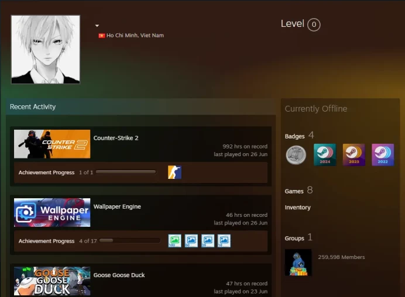Open the Wallpaper Engine game banner
This screenshot has width=405, height=297.
pyautogui.click(x=52, y=213)
